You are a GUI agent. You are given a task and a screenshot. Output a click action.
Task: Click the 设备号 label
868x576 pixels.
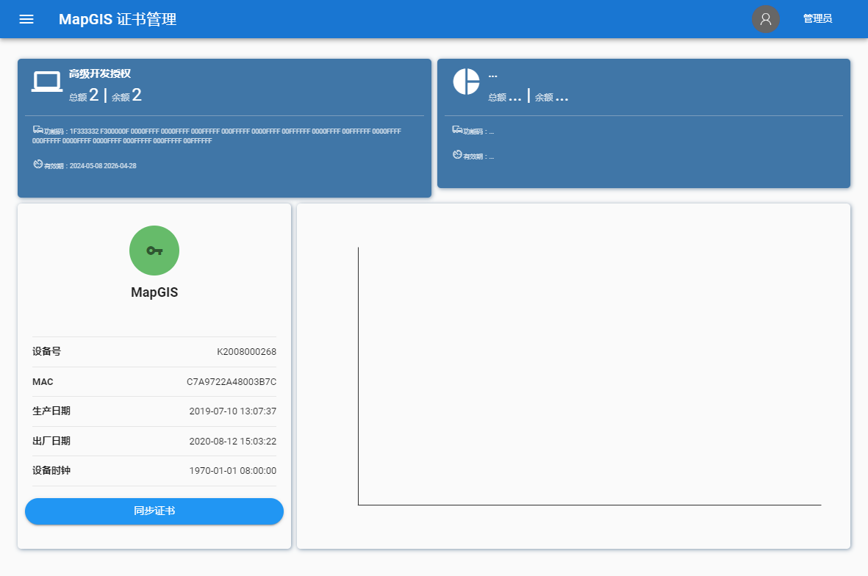tap(46, 351)
